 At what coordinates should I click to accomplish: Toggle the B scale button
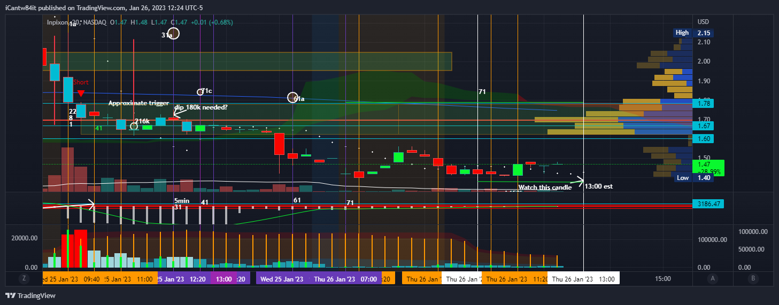(753, 278)
